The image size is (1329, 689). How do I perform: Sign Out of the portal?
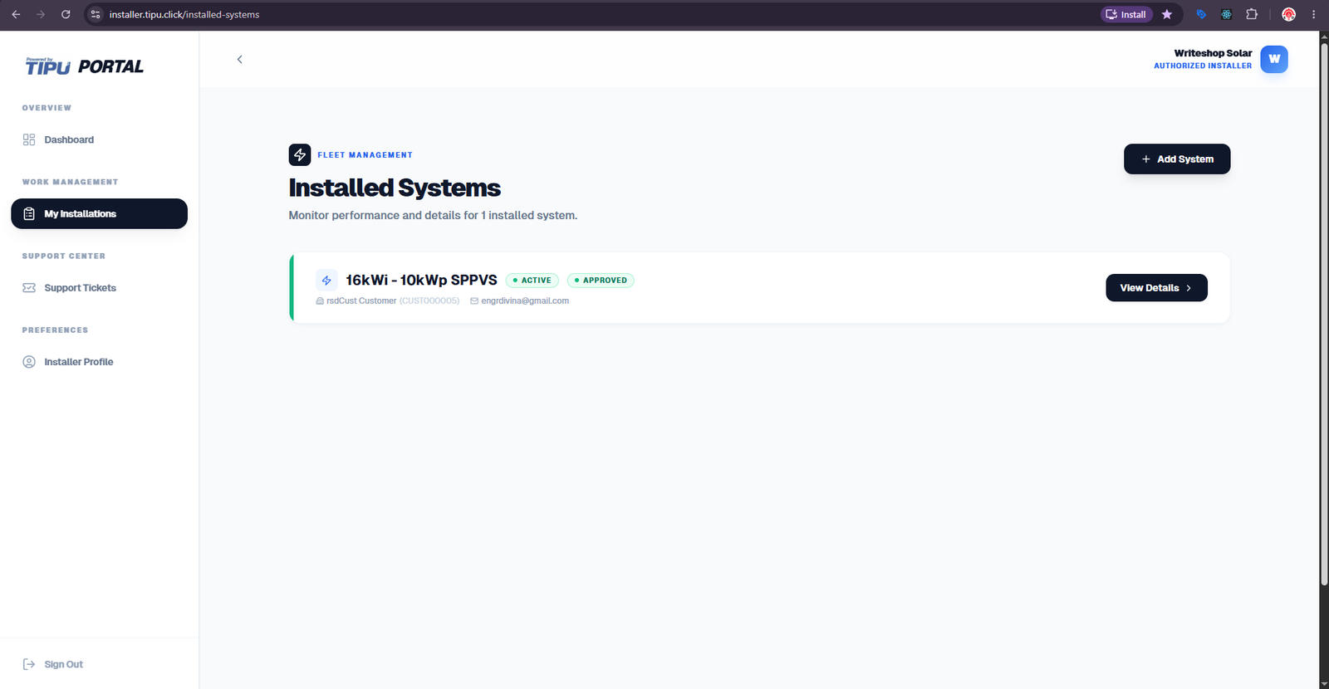(x=53, y=664)
